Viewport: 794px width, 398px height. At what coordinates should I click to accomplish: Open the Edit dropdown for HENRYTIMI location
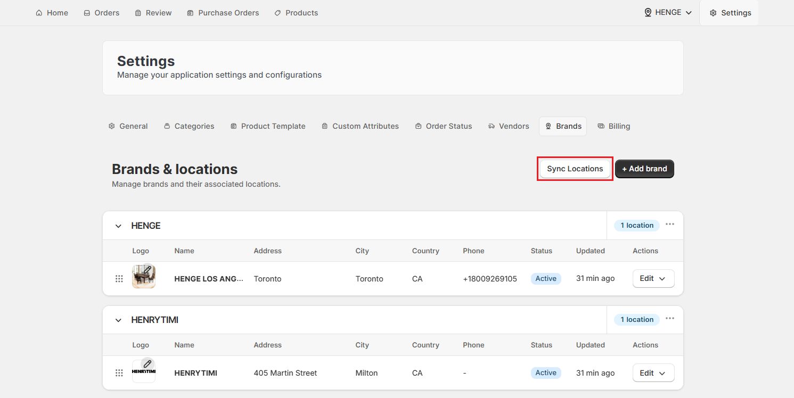click(x=653, y=373)
